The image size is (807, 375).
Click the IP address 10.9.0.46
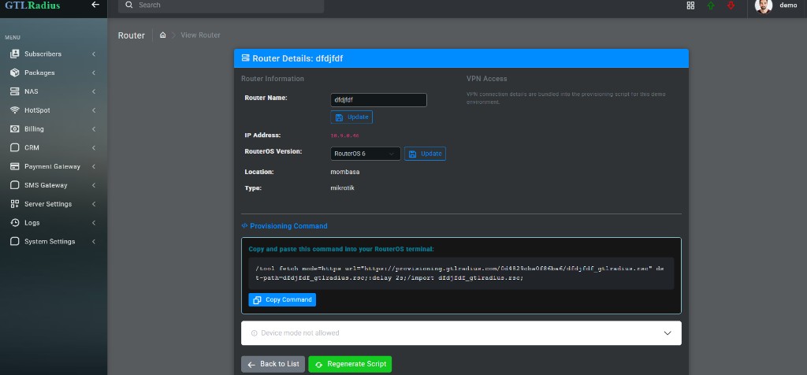click(x=344, y=136)
